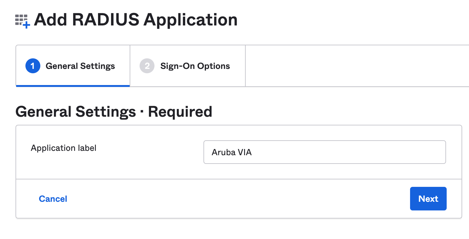Click the numbered circle next to General Settings
Viewport: 469px width, 239px height.
point(33,66)
